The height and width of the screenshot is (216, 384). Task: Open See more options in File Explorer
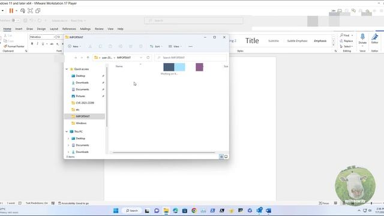(x=191, y=46)
